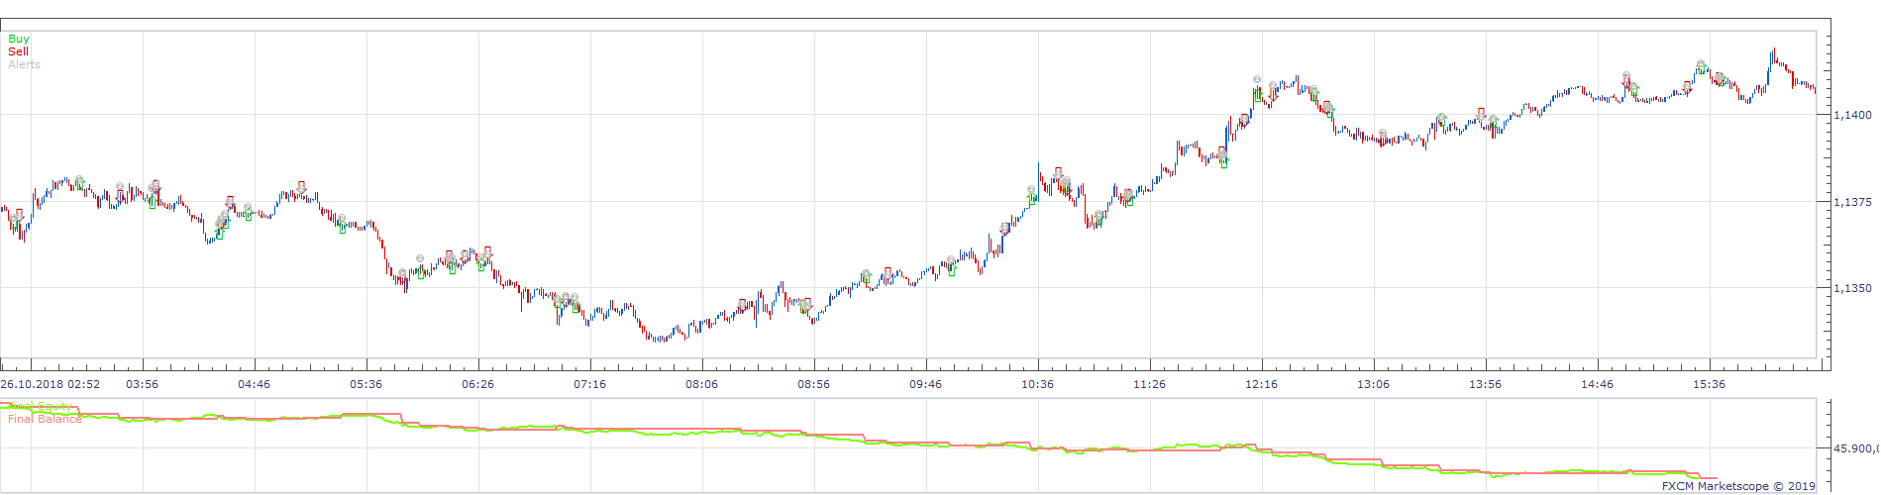Click the gray Alerts legend label
The width and height of the screenshot is (1881, 495).
point(24,64)
